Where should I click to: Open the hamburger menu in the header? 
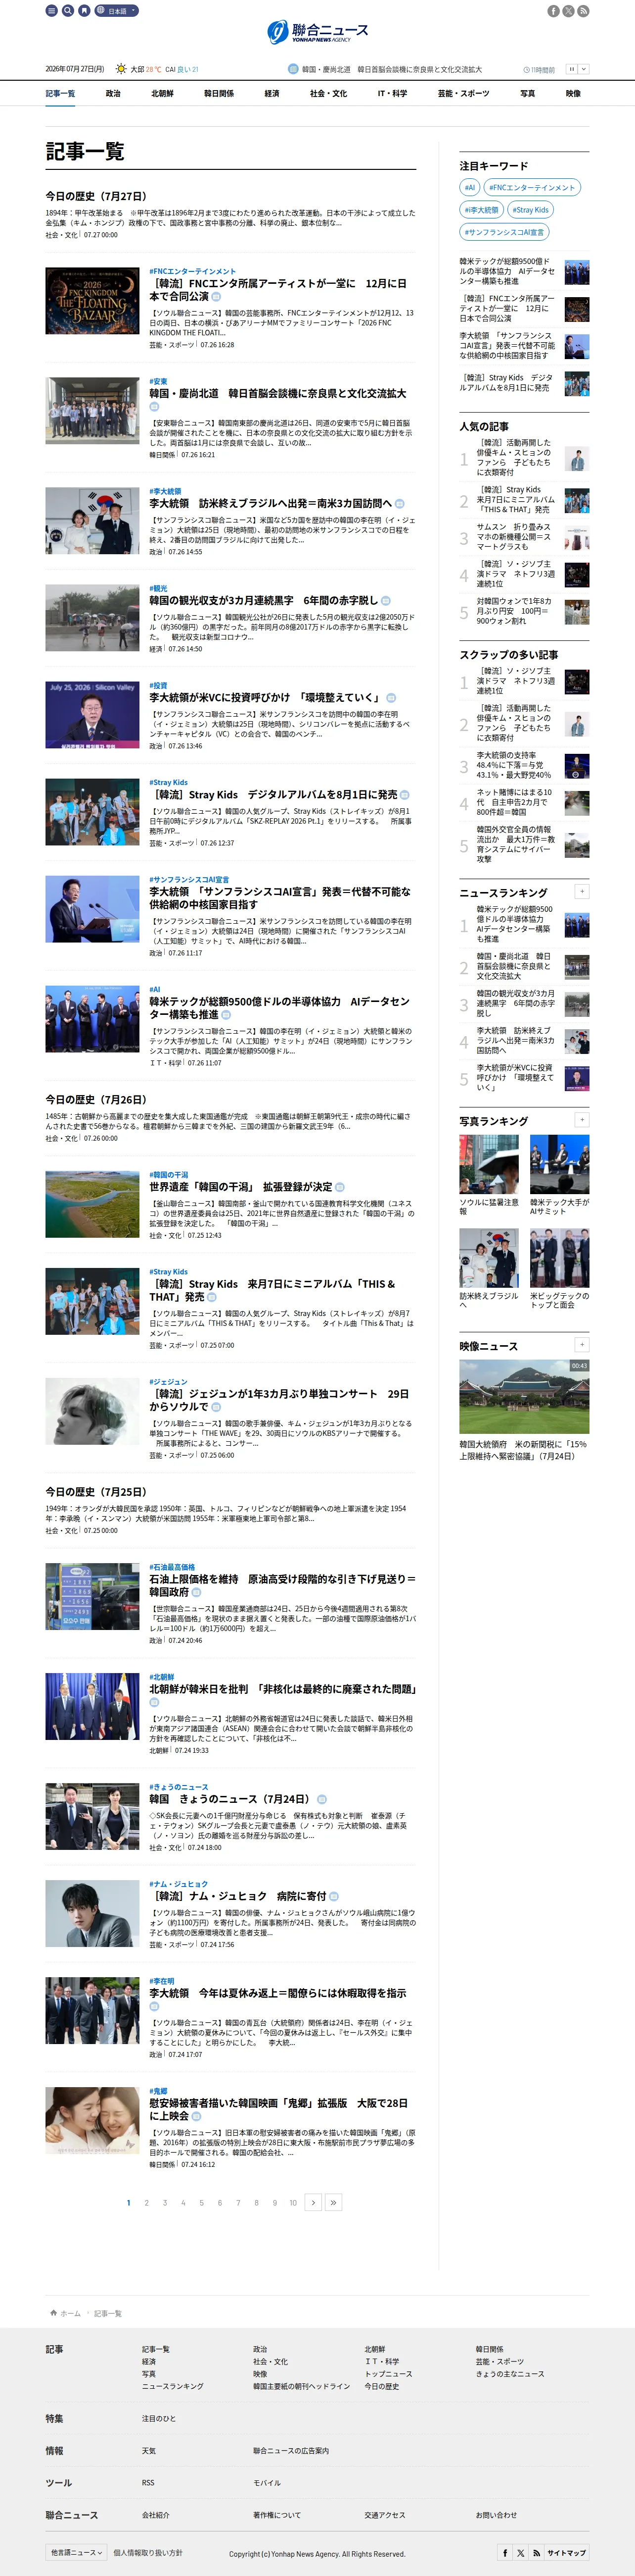click(x=51, y=11)
